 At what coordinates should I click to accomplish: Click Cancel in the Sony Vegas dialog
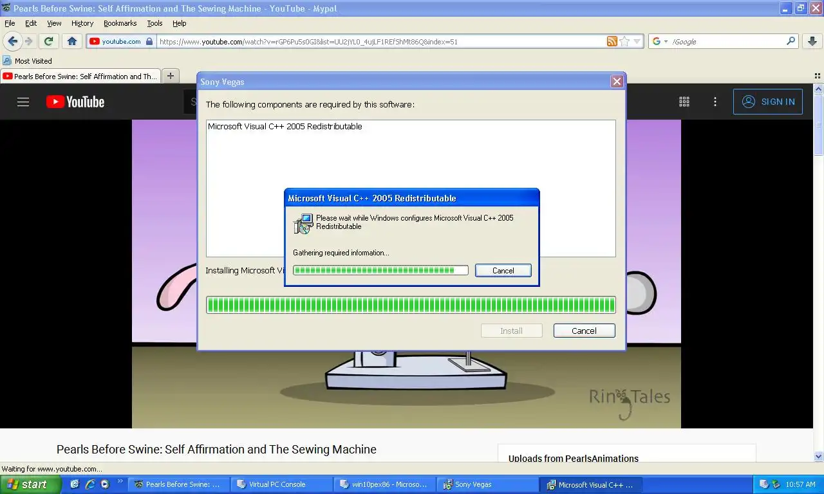584,331
